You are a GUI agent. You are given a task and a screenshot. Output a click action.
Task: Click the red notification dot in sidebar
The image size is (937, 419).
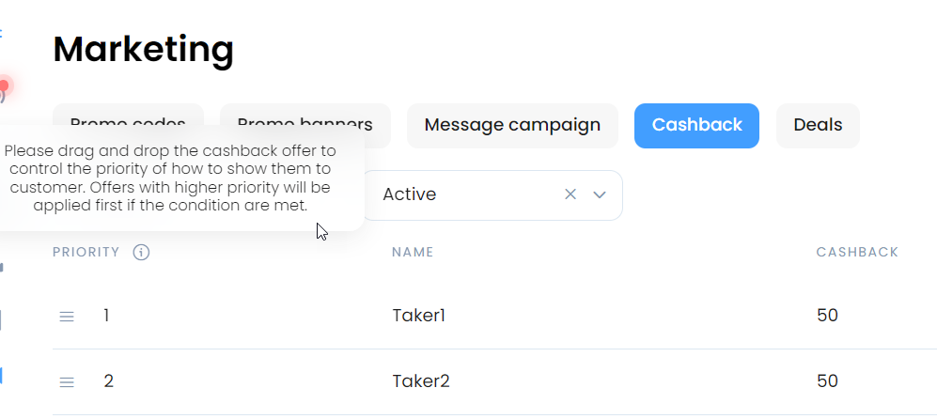[x=4, y=86]
